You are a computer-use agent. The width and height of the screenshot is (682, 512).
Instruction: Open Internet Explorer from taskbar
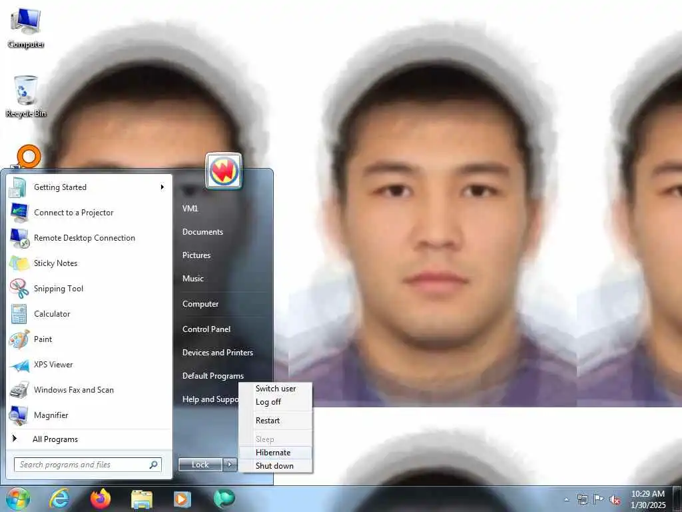(x=59, y=499)
